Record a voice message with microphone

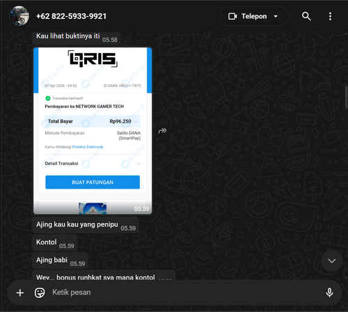coord(329,292)
